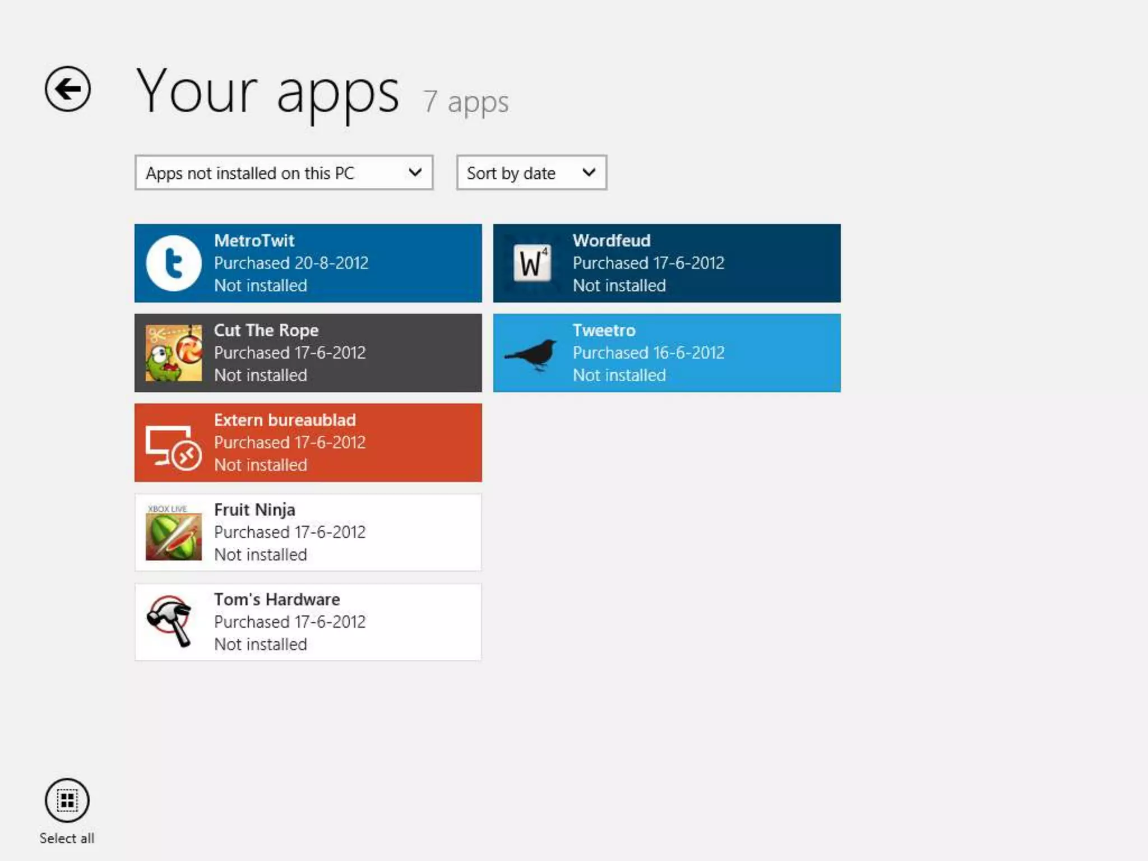
Task: Click the MetroTwit app icon
Action: point(174,263)
